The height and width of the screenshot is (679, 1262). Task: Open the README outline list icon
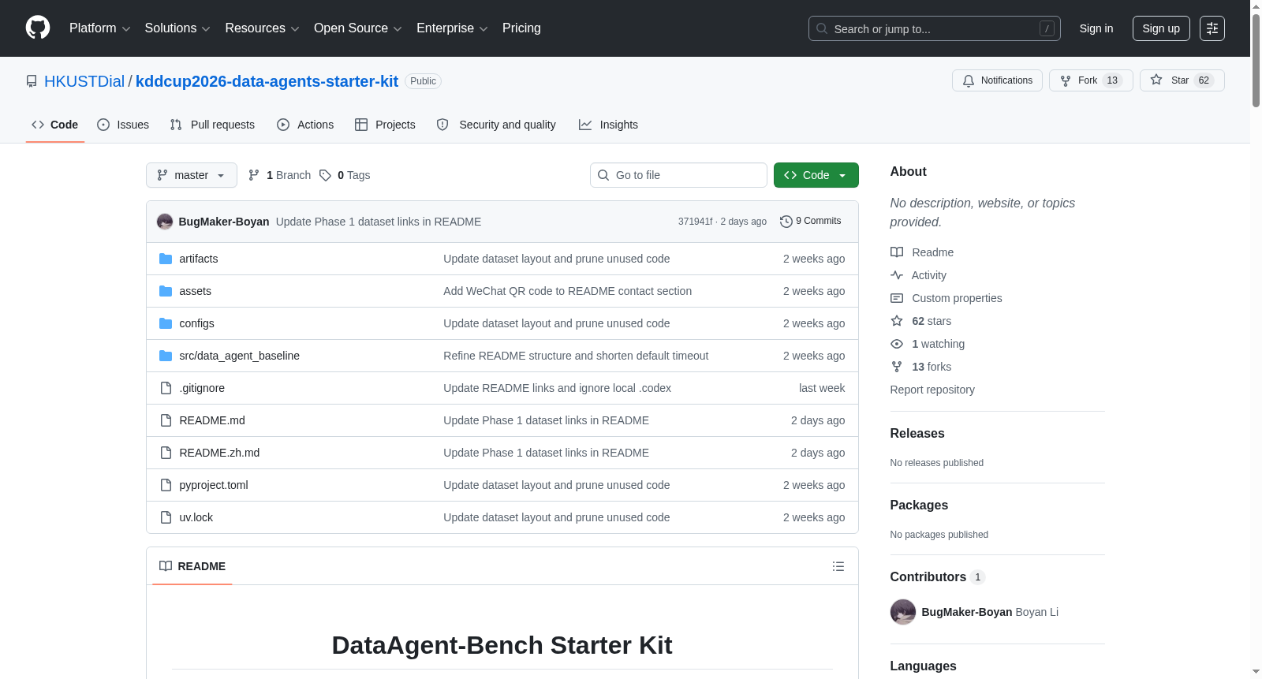point(838,566)
